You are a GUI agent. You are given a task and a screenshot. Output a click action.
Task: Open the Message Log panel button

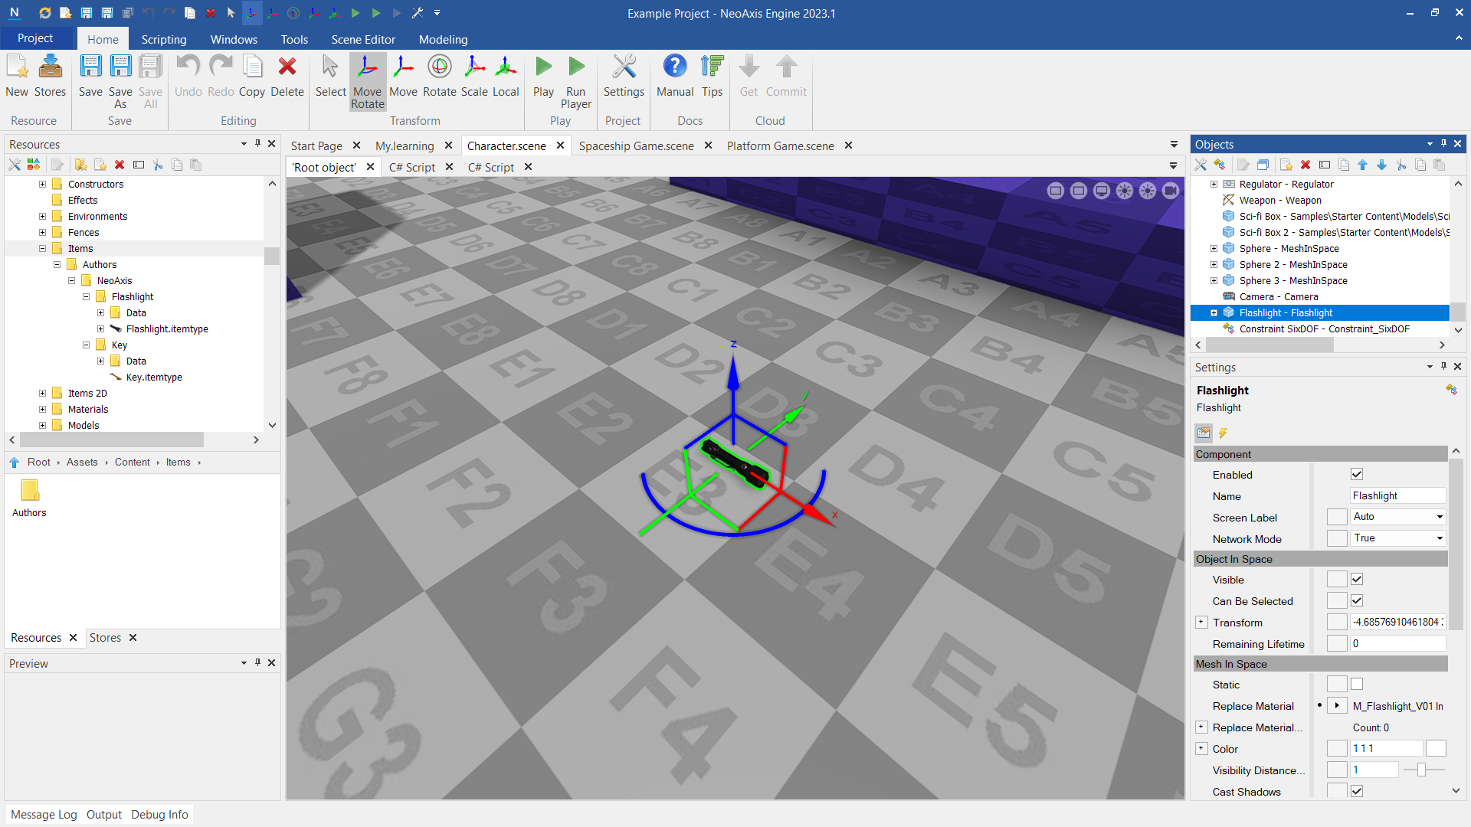pos(44,814)
